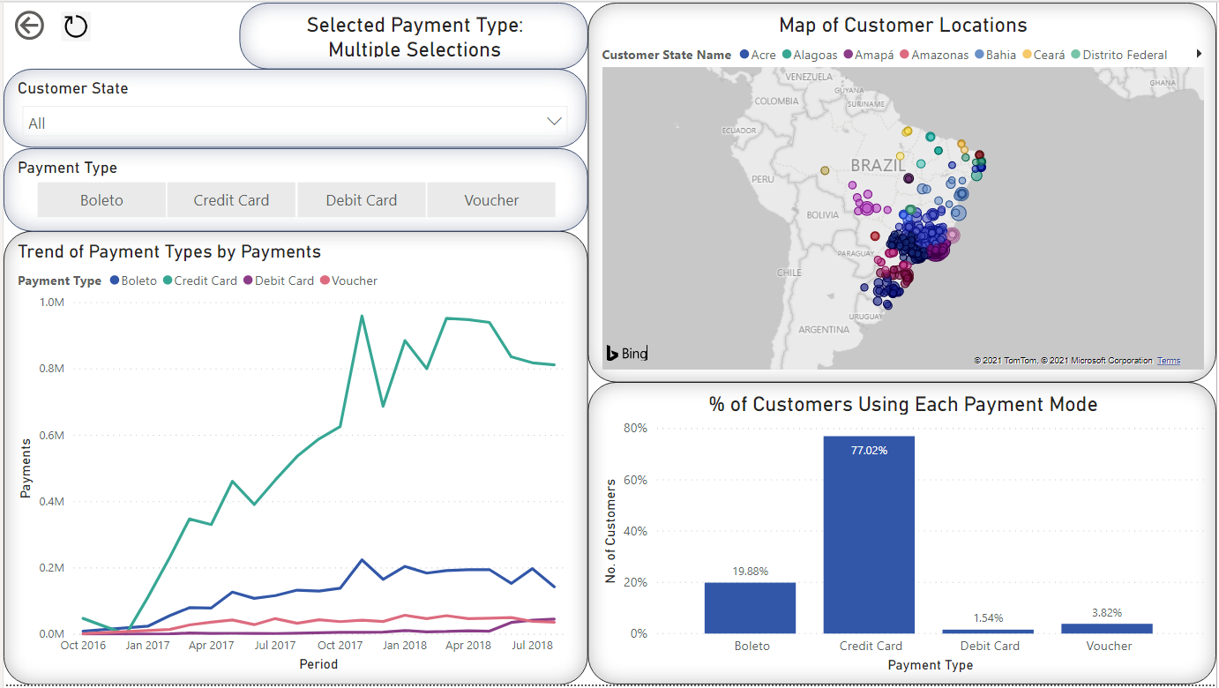
Task: Open the Customer State dropdown chevron
Action: pyautogui.click(x=554, y=122)
